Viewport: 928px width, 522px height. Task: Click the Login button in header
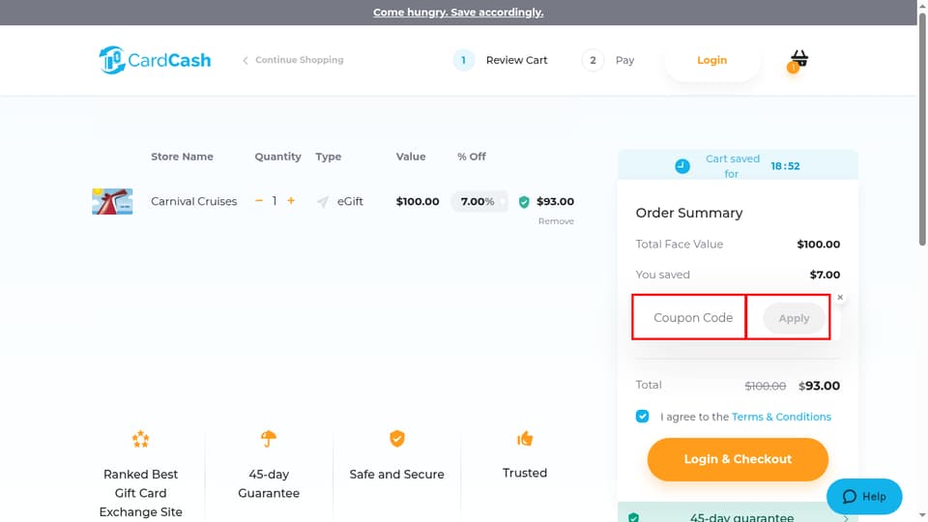(x=712, y=60)
